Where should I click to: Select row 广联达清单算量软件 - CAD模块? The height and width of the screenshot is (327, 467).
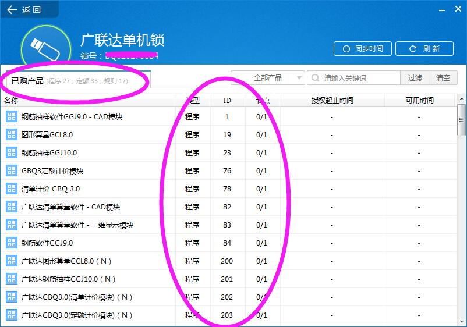tap(228, 207)
